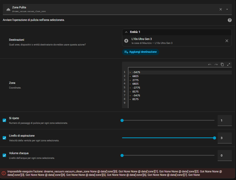Click Aggiungi destinazione button
The width and height of the screenshot is (236, 180).
tap(140, 52)
